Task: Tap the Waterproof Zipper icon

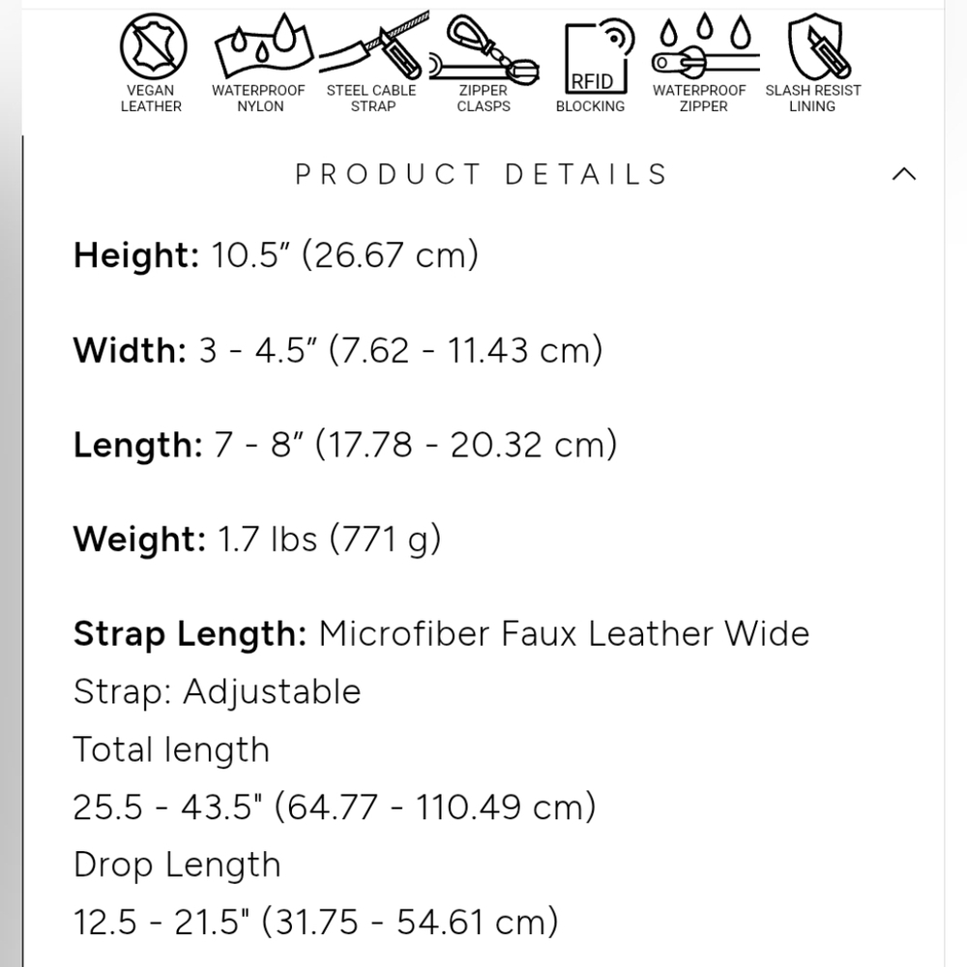Action: point(706,46)
